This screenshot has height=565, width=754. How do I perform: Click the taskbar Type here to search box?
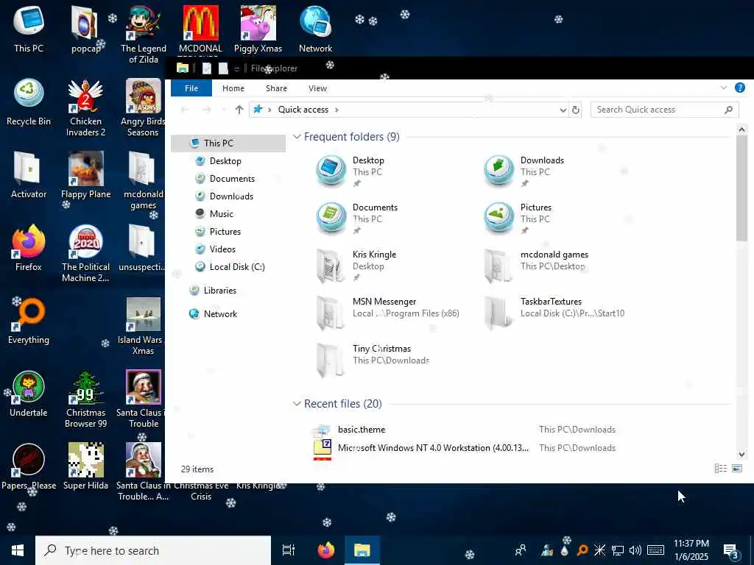[x=153, y=550]
